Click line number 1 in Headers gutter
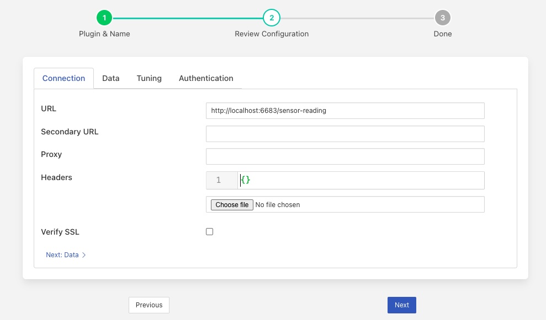This screenshot has width=546, height=320. pos(219,180)
